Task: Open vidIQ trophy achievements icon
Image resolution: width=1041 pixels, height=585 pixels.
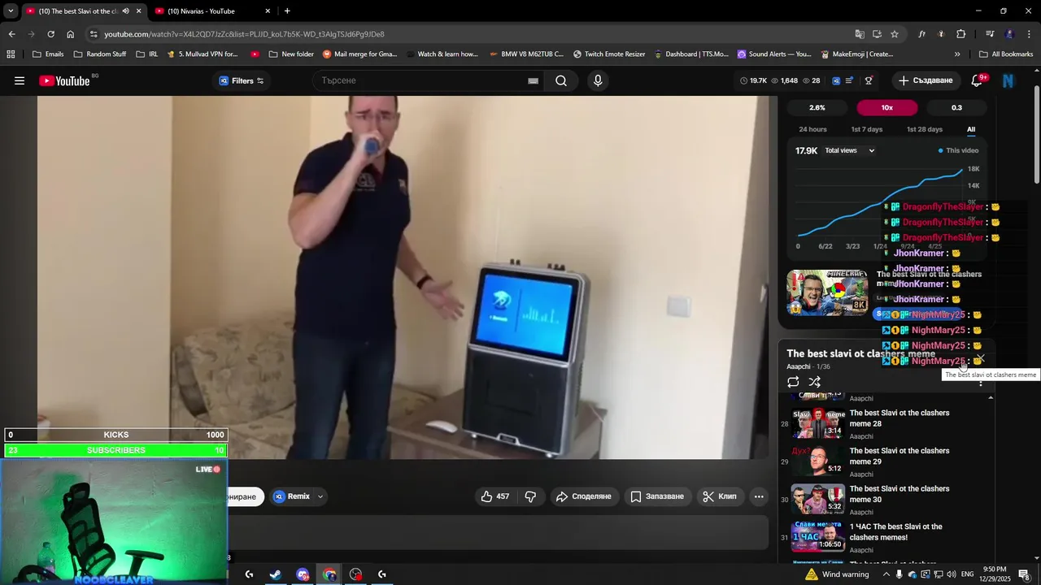Action: tap(869, 80)
